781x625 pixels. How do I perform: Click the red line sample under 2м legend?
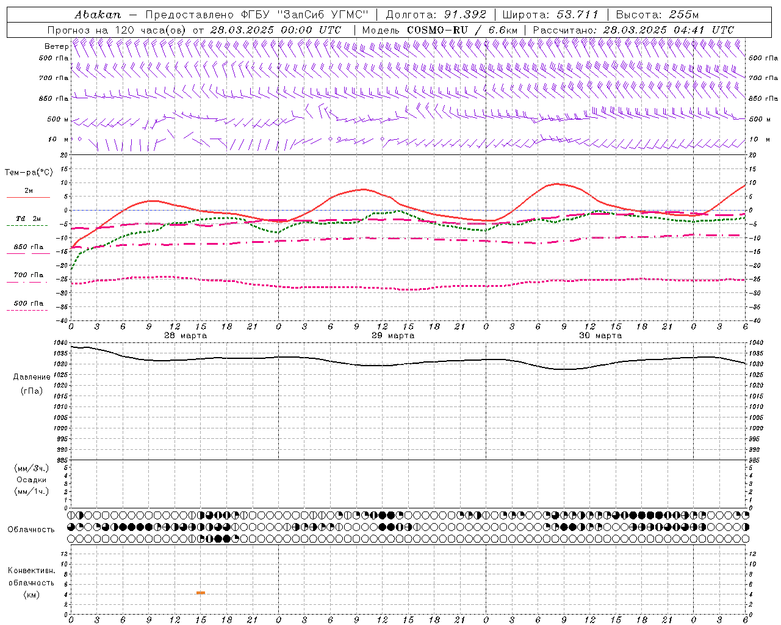click(28, 198)
